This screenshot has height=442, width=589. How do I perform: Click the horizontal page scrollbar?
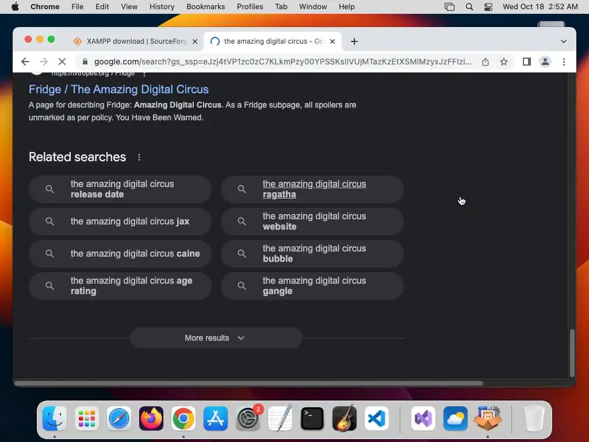pyautogui.click(x=248, y=383)
